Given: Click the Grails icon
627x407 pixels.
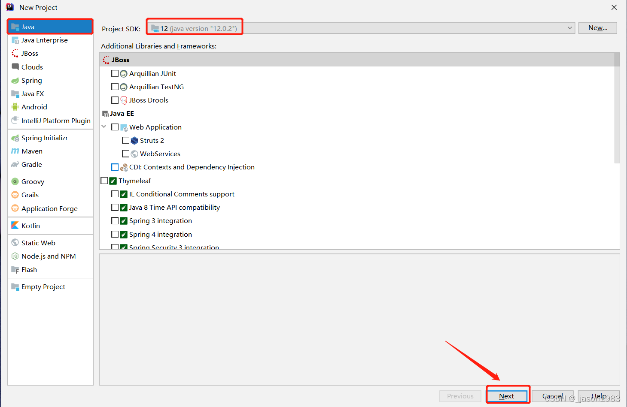Looking at the screenshot, I should pyautogui.click(x=15, y=195).
